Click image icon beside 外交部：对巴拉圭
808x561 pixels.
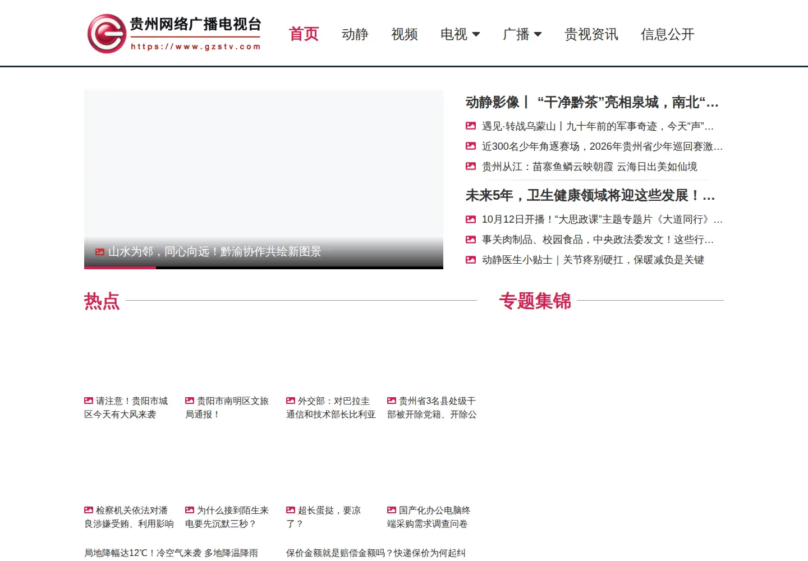point(291,401)
